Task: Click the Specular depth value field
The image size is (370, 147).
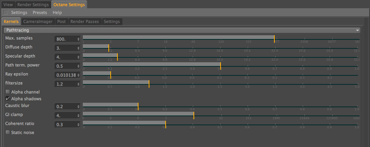Action: (67, 57)
